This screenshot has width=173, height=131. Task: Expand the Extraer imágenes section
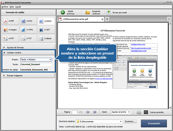[28, 75]
